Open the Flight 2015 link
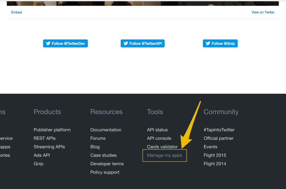This screenshot has width=286, height=189. [215, 155]
